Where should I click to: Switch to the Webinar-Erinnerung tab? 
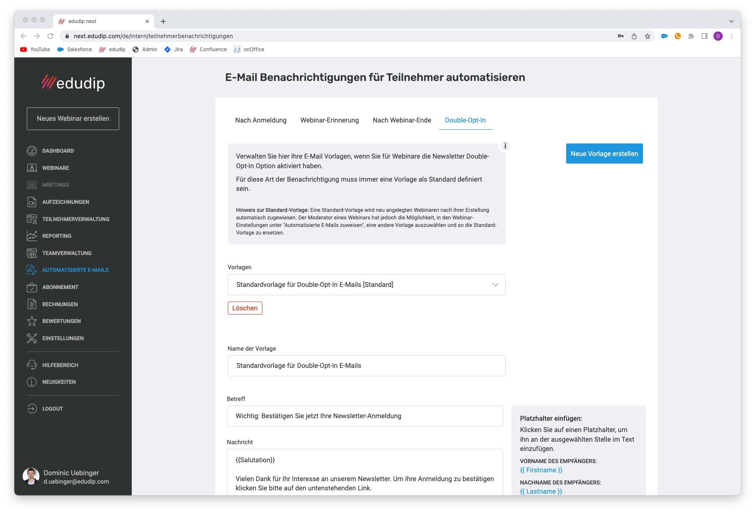pyautogui.click(x=329, y=120)
